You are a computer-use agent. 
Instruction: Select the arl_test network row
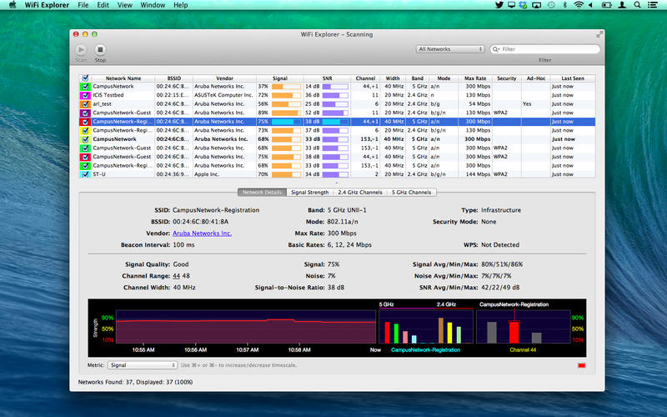coord(337,103)
